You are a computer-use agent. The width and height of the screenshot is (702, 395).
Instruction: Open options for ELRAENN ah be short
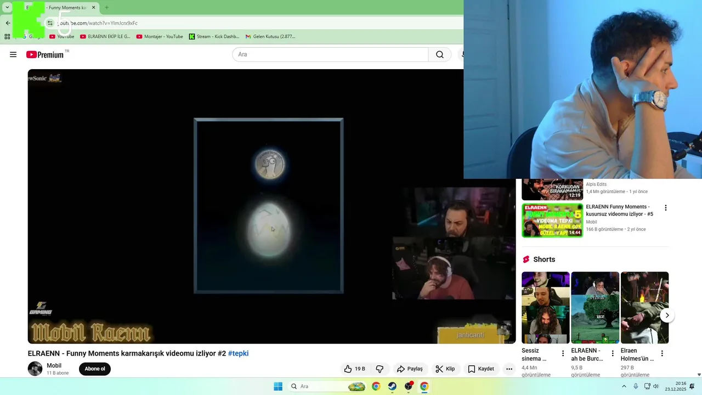point(613,354)
